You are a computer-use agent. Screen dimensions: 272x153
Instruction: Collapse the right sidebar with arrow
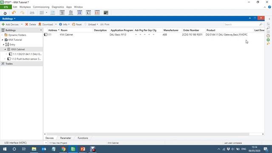click(269, 19)
